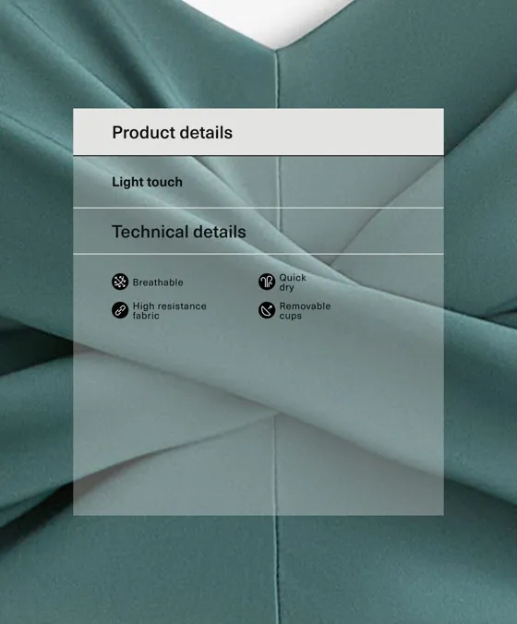Image resolution: width=517 pixels, height=624 pixels.
Task: Click the garment seam above the Product details bar
Action: click(x=277, y=78)
